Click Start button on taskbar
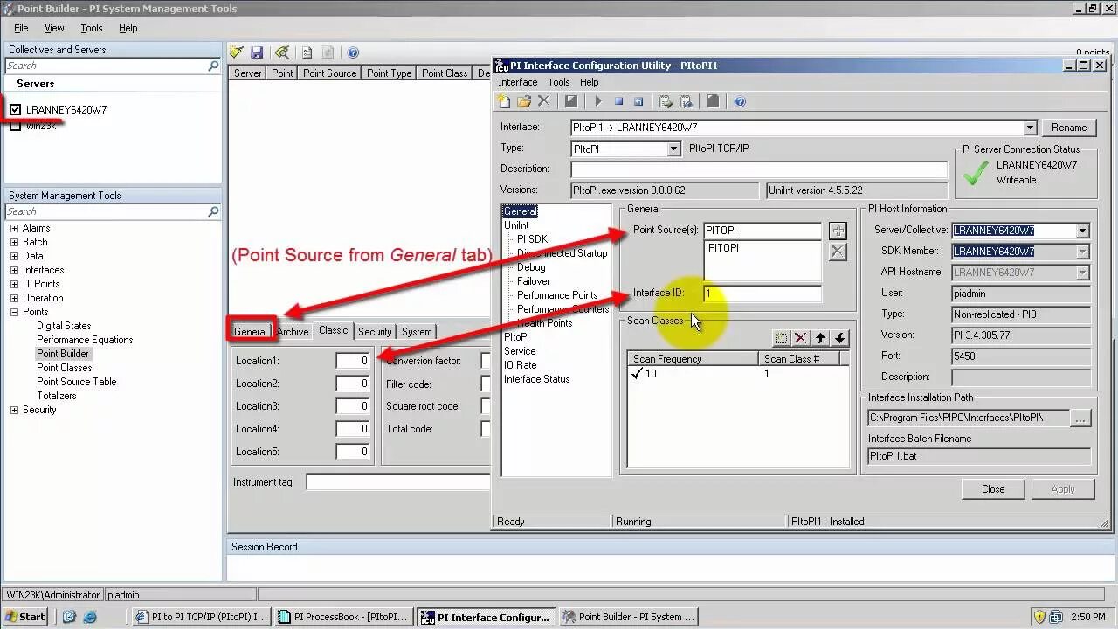The image size is (1118, 629). pyautogui.click(x=25, y=617)
